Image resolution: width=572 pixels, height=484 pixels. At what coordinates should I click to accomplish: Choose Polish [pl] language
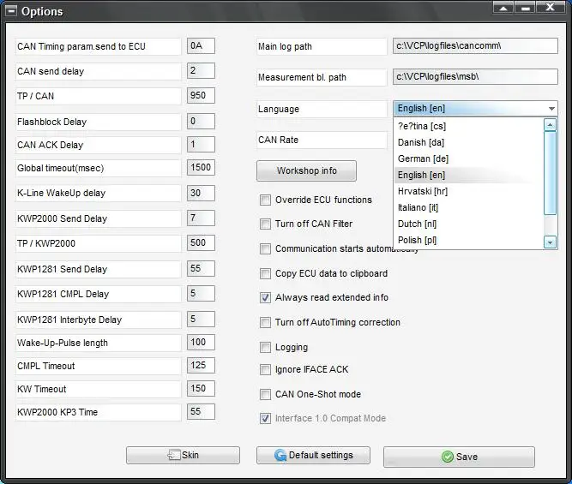pyautogui.click(x=468, y=240)
